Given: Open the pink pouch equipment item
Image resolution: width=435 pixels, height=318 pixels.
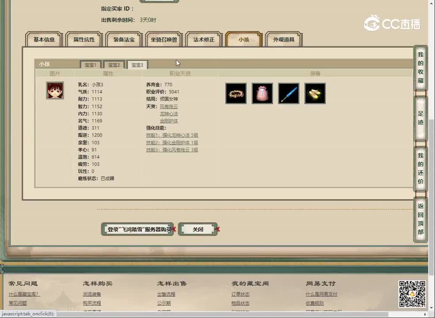Looking at the screenshot, I should (262, 93).
